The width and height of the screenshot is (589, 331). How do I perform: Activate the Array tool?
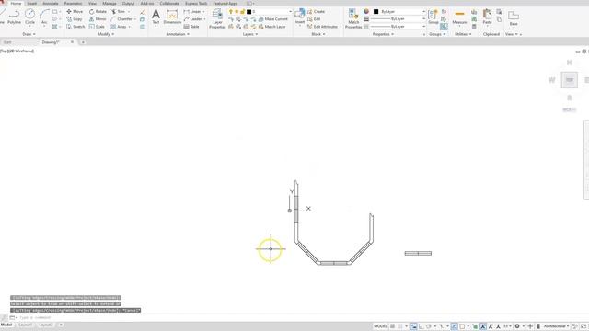coord(119,27)
